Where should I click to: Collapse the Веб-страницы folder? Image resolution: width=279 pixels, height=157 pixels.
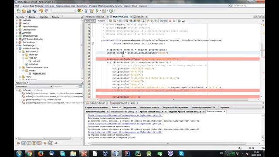(20, 52)
